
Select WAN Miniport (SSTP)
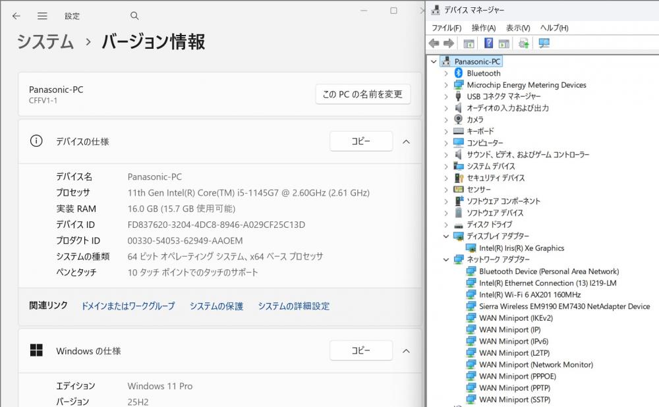515,400
